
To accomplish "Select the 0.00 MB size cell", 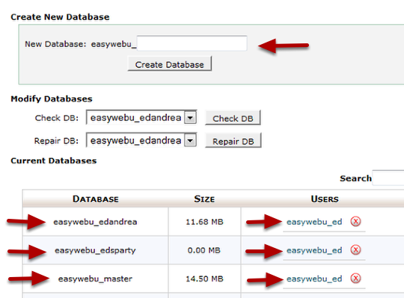I will [204, 250].
